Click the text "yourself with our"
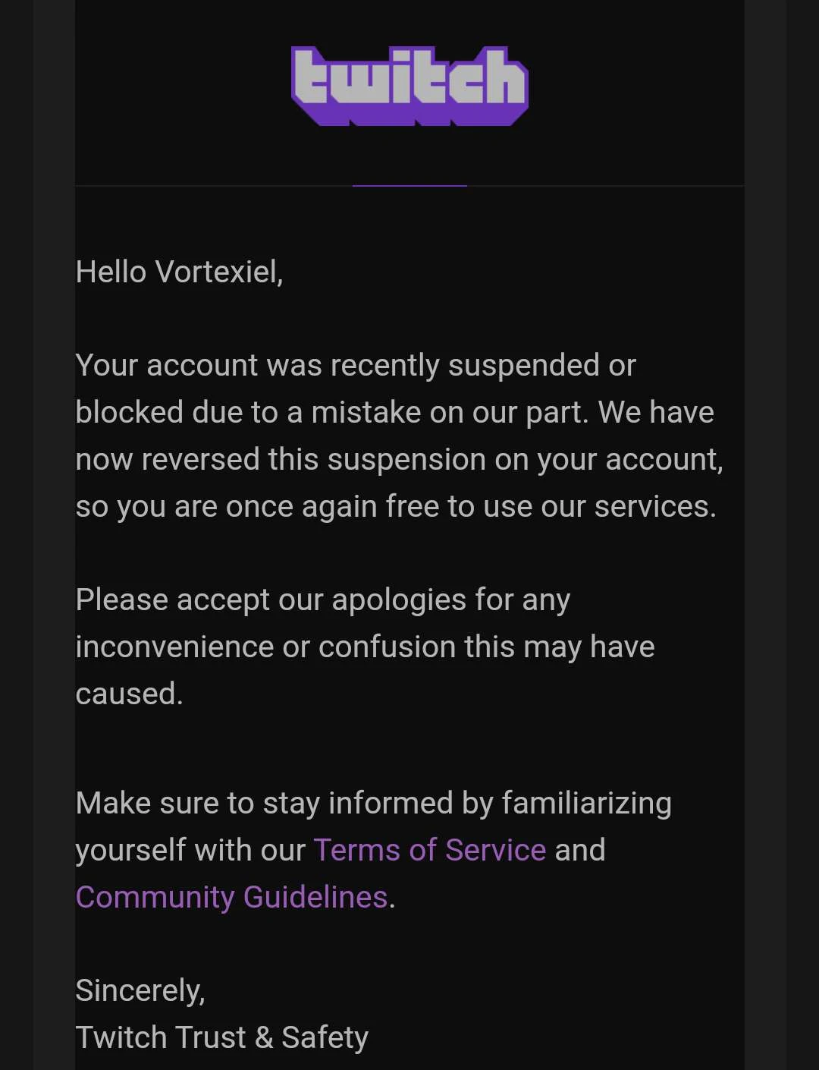The image size is (819, 1070). coord(190,850)
